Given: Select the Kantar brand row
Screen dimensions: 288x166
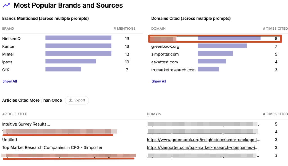Looking at the screenshot, I should point(72,46).
